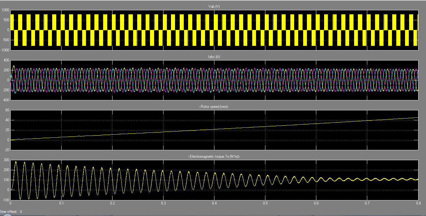The height and width of the screenshot is (216, 426).
Task: Click the initial Iabc startup current spike
Action: coord(13,66)
